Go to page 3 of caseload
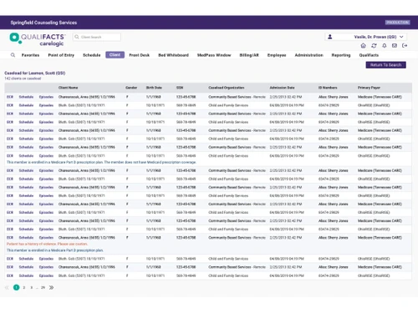 coord(32,287)
